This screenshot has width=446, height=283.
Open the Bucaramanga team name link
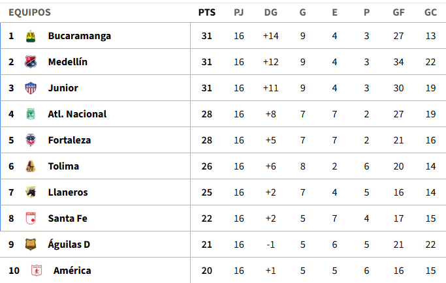click(79, 36)
